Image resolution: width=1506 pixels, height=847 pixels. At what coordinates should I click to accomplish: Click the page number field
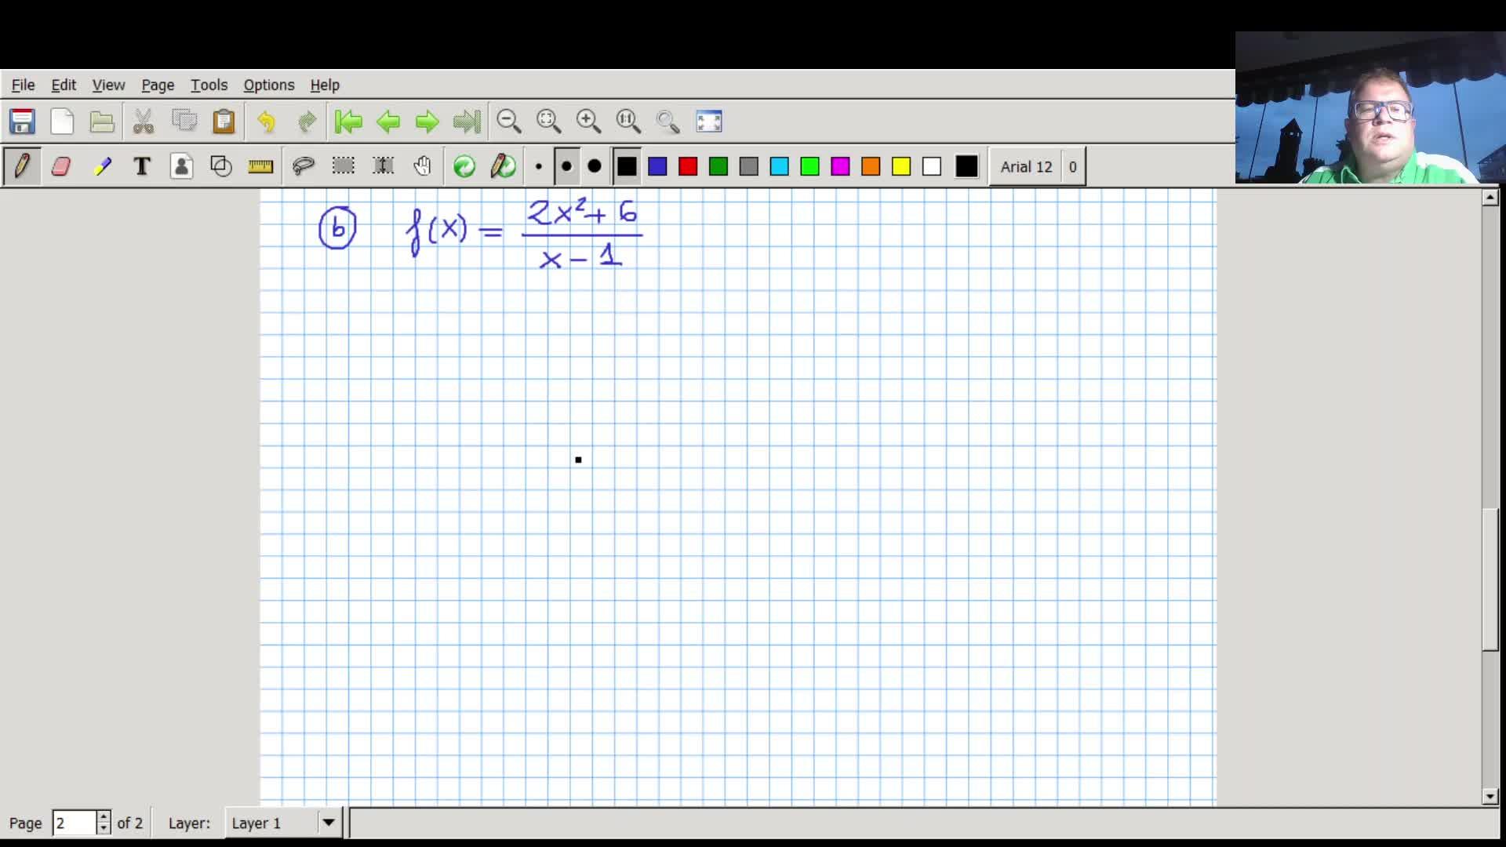(x=74, y=823)
